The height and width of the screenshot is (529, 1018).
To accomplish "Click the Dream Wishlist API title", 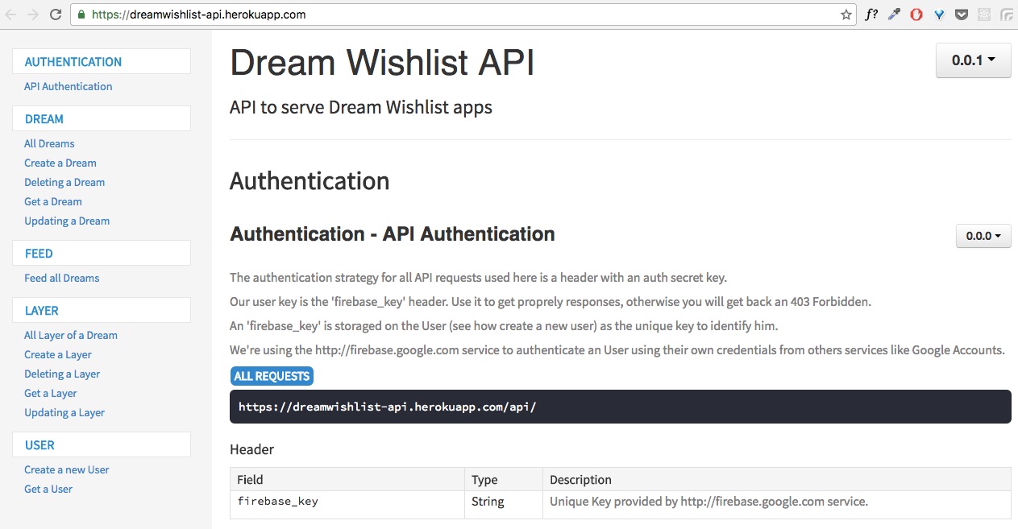I will pos(382,63).
